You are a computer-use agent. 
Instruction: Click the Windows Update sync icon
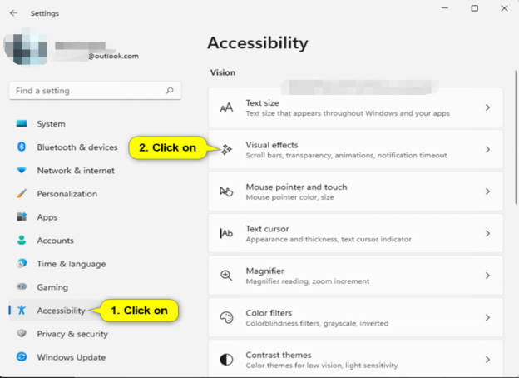point(22,357)
